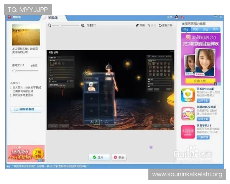This screenshot has width=230, height=184.
Task: Click the zoom out magnifier icon
Action: coord(49,25)
